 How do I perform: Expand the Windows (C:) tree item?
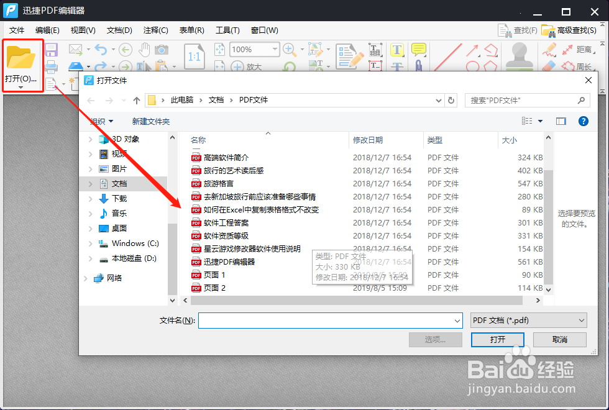point(91,243)
